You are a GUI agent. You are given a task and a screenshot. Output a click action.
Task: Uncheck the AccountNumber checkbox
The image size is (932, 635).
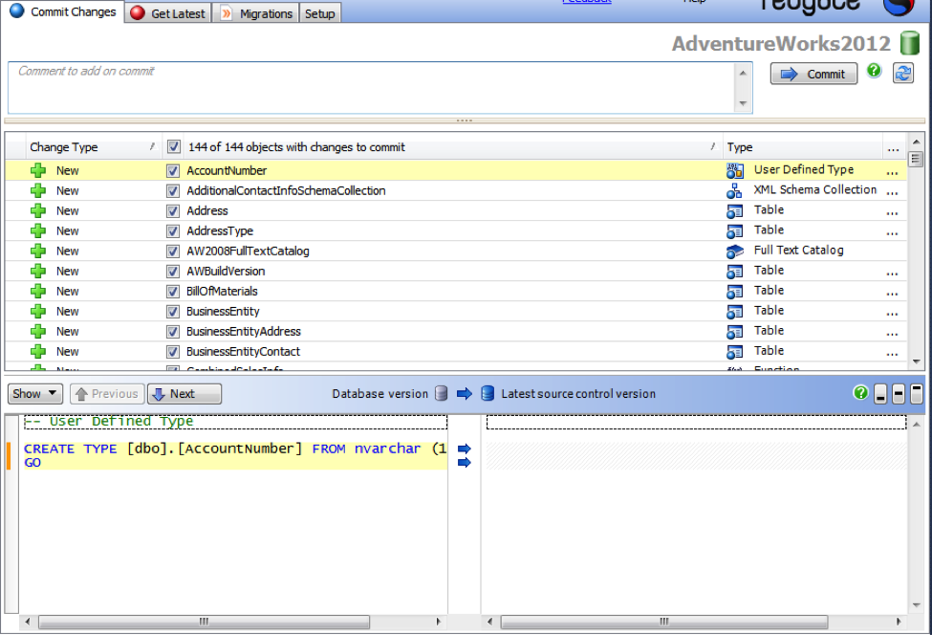point(172,170)
